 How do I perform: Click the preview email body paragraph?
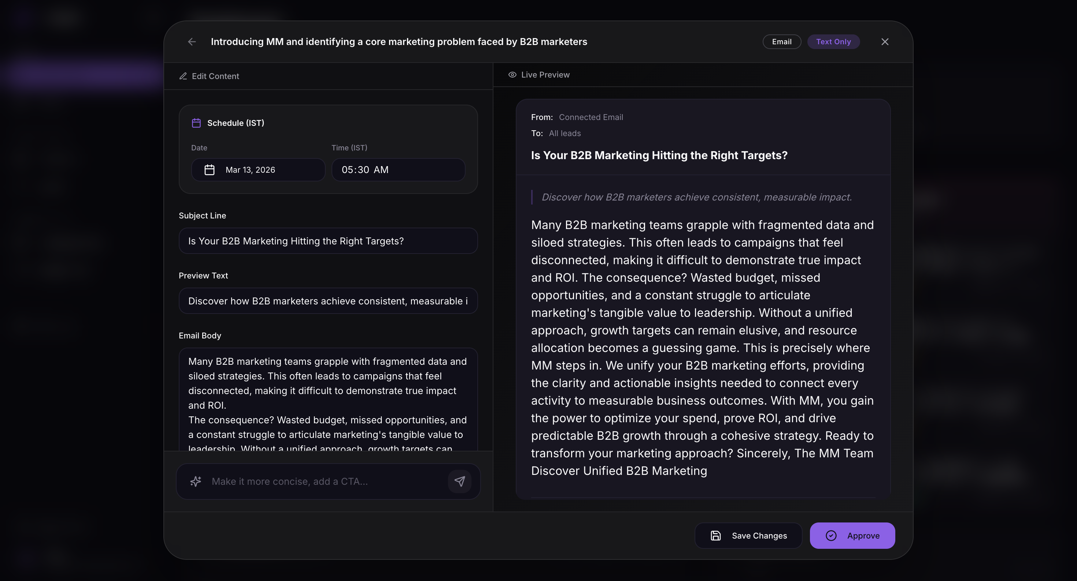[702, 348]
